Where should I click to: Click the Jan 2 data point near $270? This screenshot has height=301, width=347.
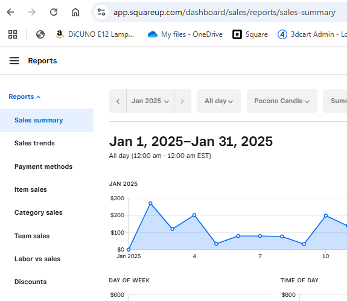pos(150,203)
